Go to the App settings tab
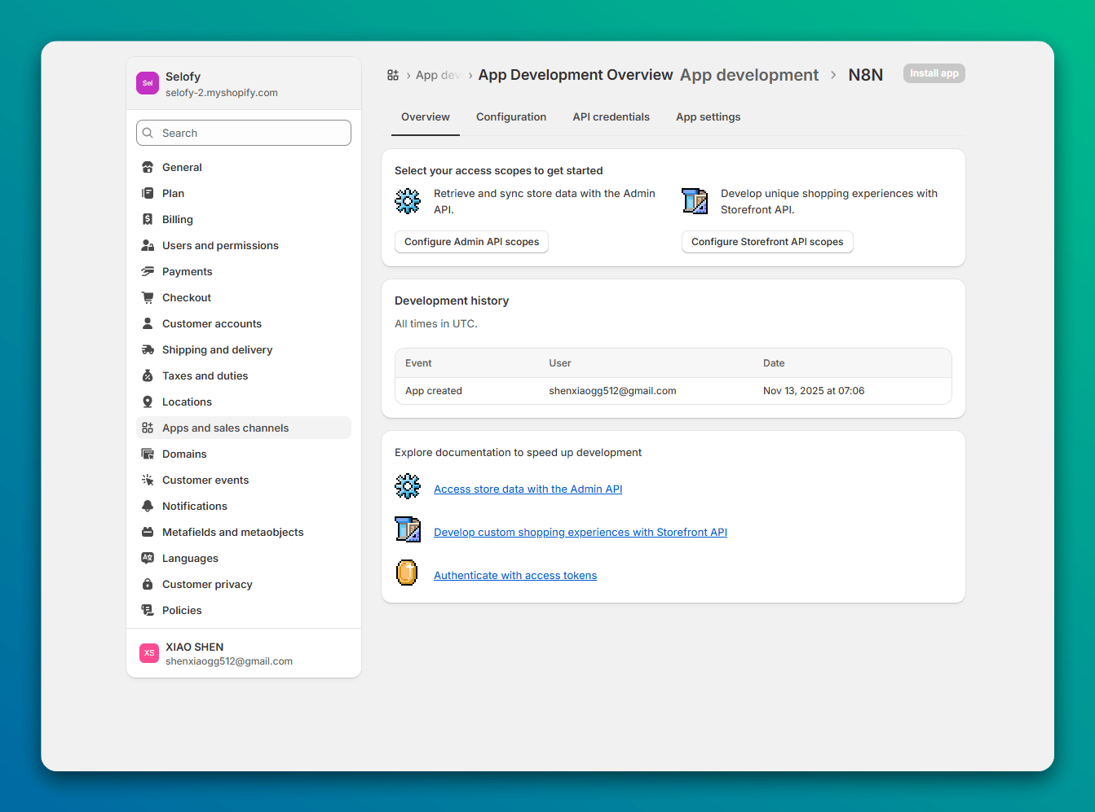The height and width of the screenshot is (812, 1095). [708, 117]
